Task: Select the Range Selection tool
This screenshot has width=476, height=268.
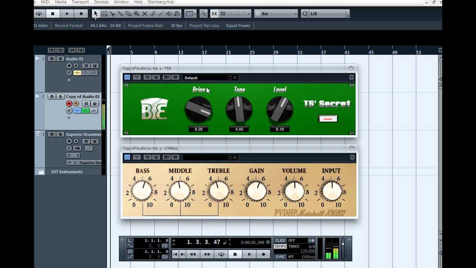Action: (x=104, y=14)
